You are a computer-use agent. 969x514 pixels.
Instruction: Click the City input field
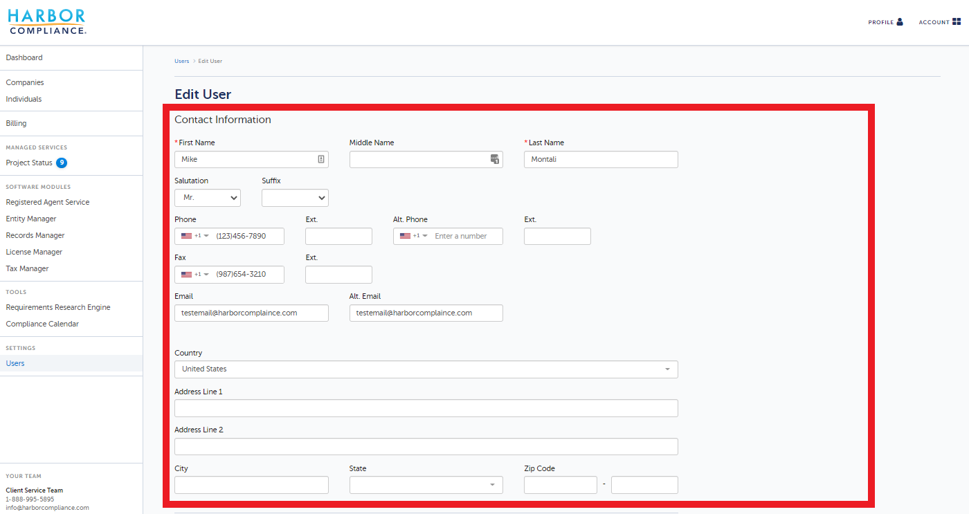[251, 485]
